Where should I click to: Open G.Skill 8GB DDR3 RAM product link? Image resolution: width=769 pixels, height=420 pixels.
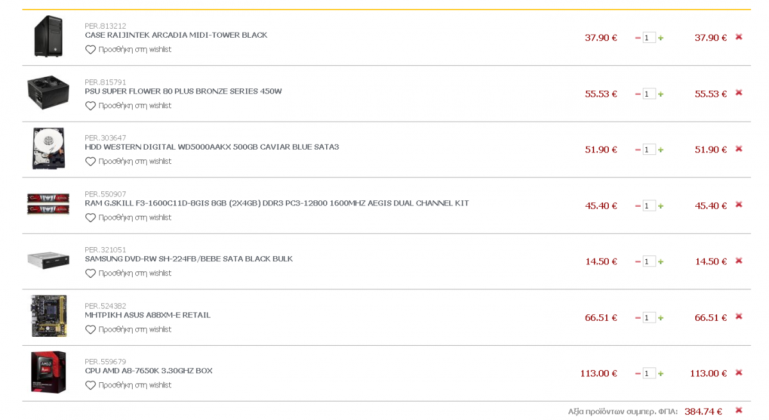277,203
